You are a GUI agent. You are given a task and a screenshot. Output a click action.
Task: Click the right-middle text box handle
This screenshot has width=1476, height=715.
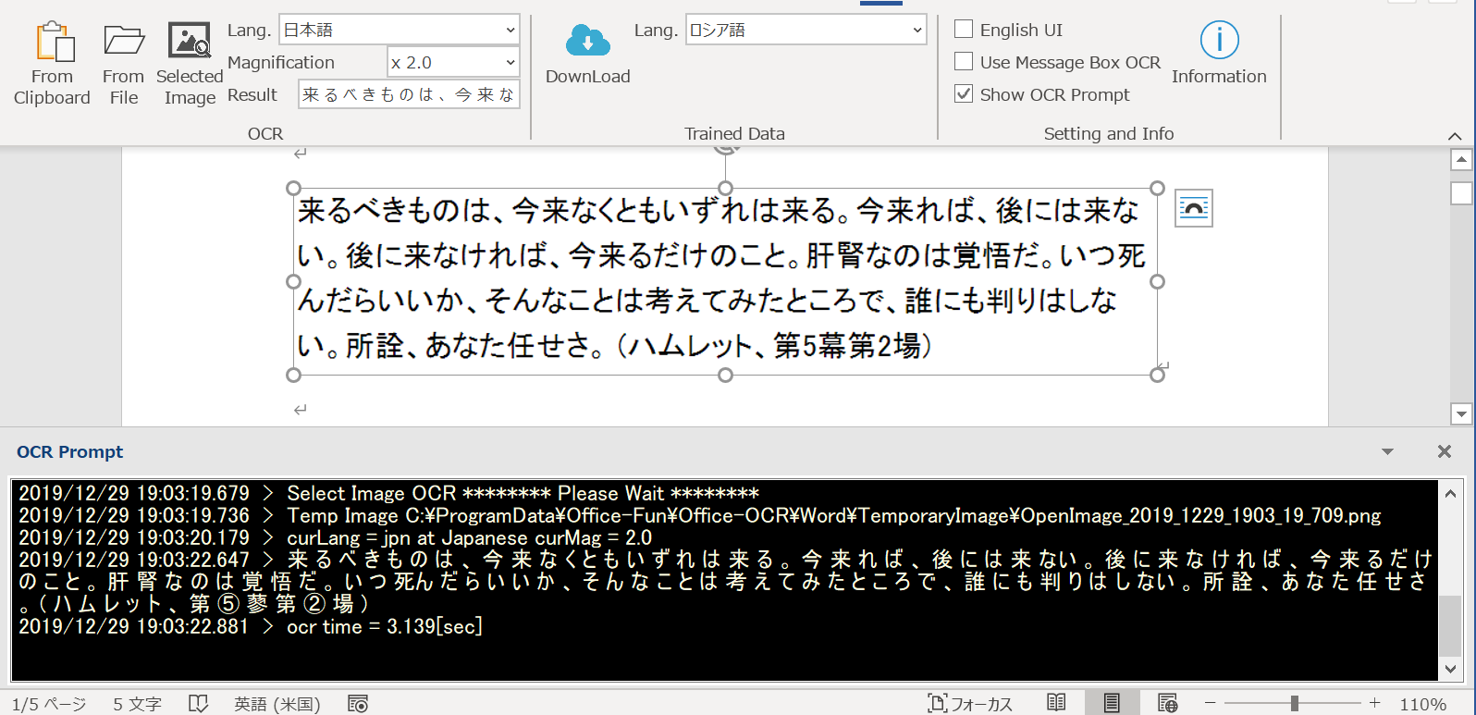click(1157, 281)
